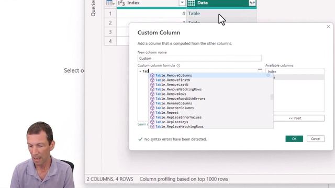Viewport: 335px width, 188px height.
Task: Expand the Queries pane
Action: 93,8
